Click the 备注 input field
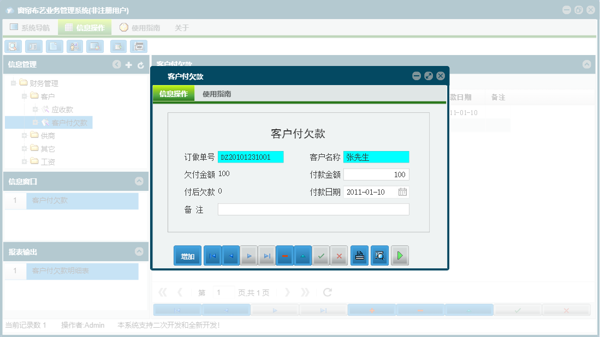600x337 pixels. [x=313, y=209]
